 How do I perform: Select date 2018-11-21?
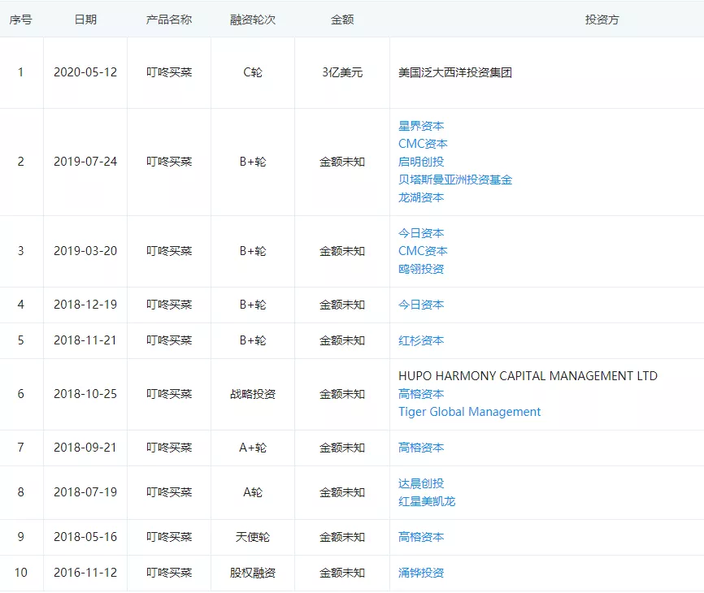tap(85, 341)
